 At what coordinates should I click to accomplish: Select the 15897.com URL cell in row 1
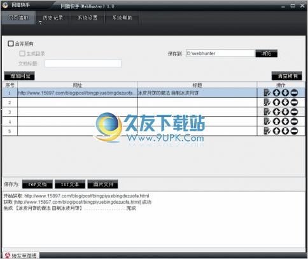(x=77, y=93)
